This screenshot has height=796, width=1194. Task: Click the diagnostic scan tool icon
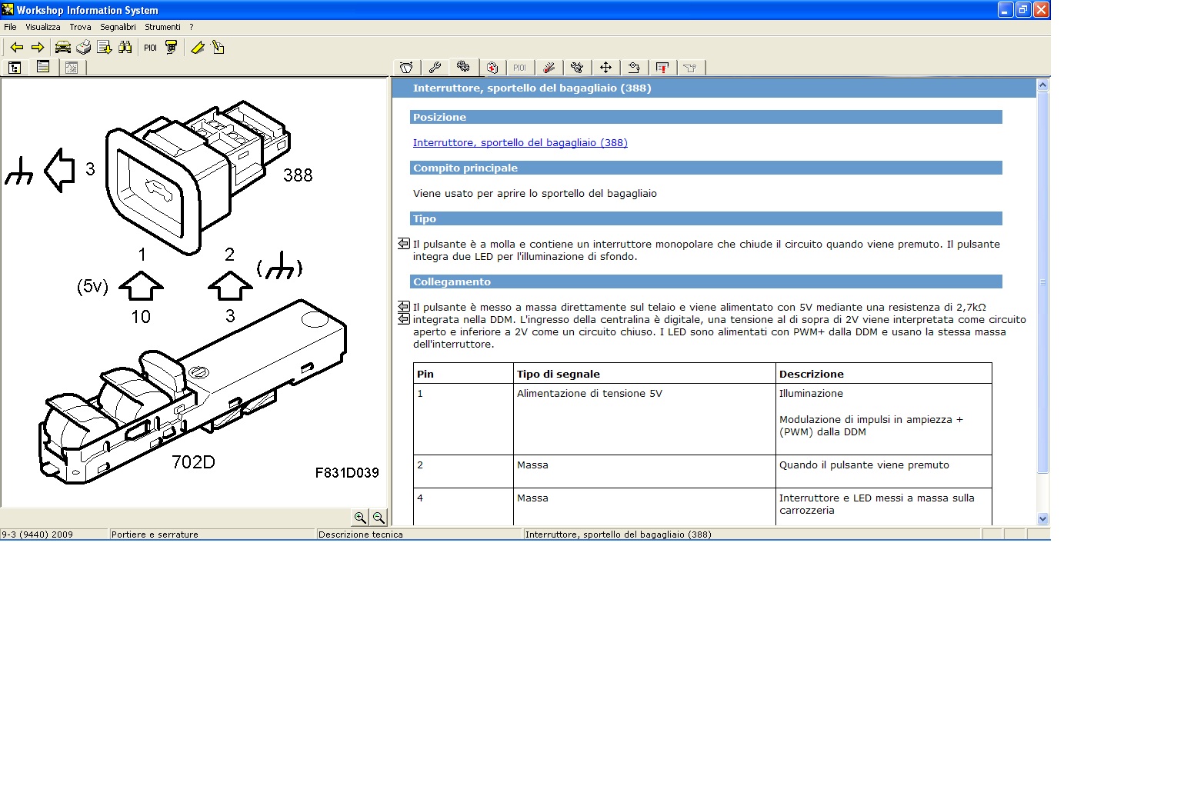pos(172,48)
